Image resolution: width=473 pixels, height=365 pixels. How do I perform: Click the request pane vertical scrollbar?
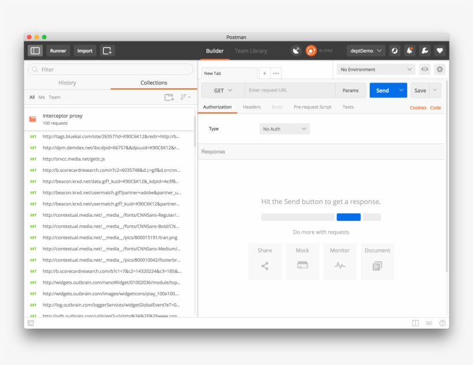click(x=447, y=176)
